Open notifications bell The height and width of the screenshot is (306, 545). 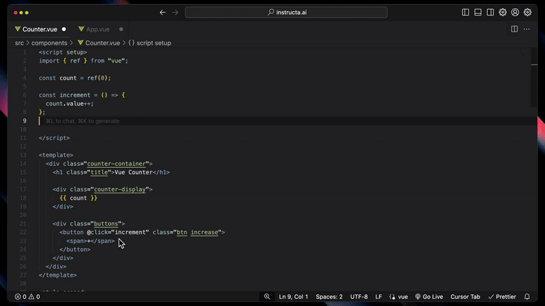pyautogui.click(x=527, y=296)
